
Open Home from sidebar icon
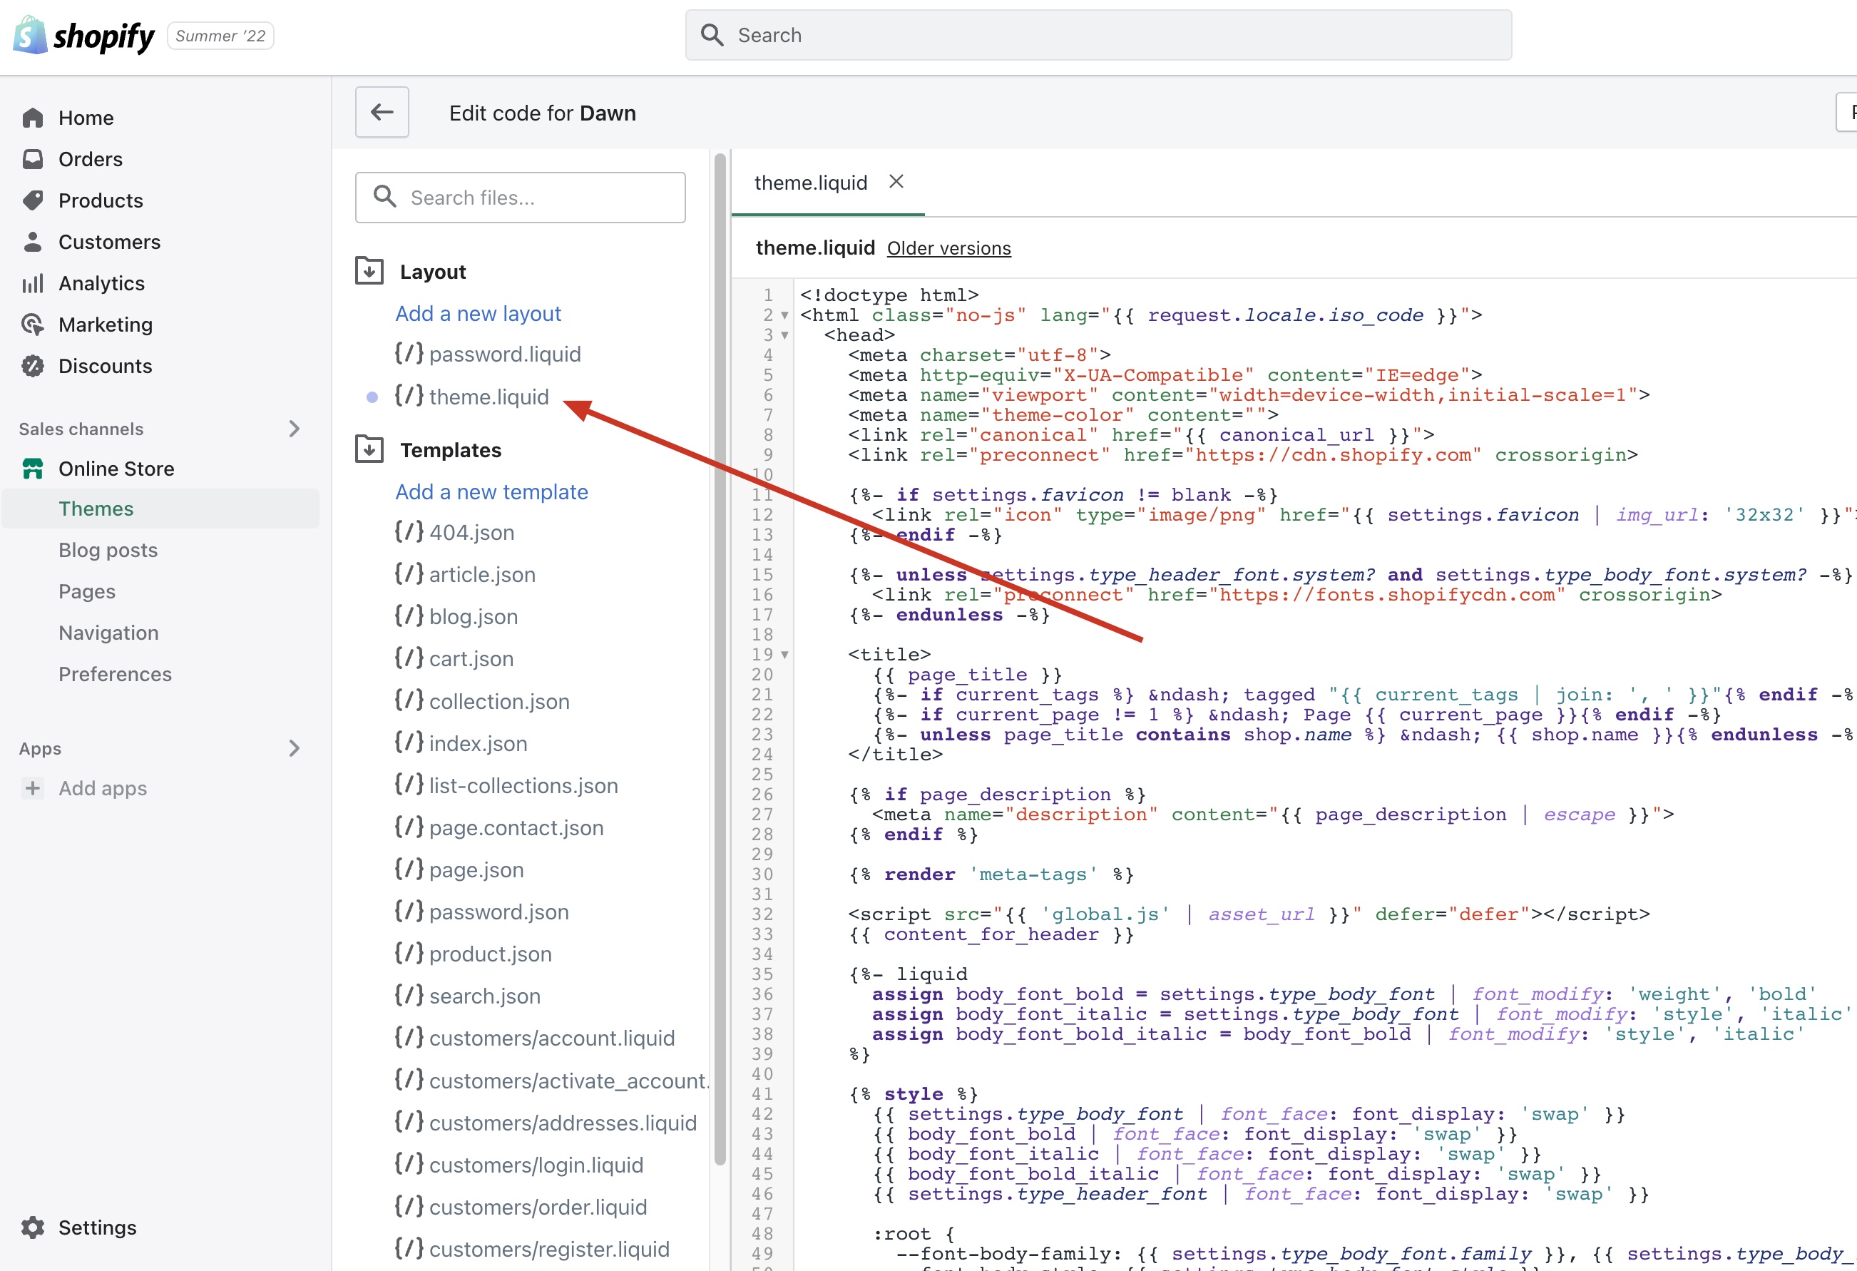[33, 118]
